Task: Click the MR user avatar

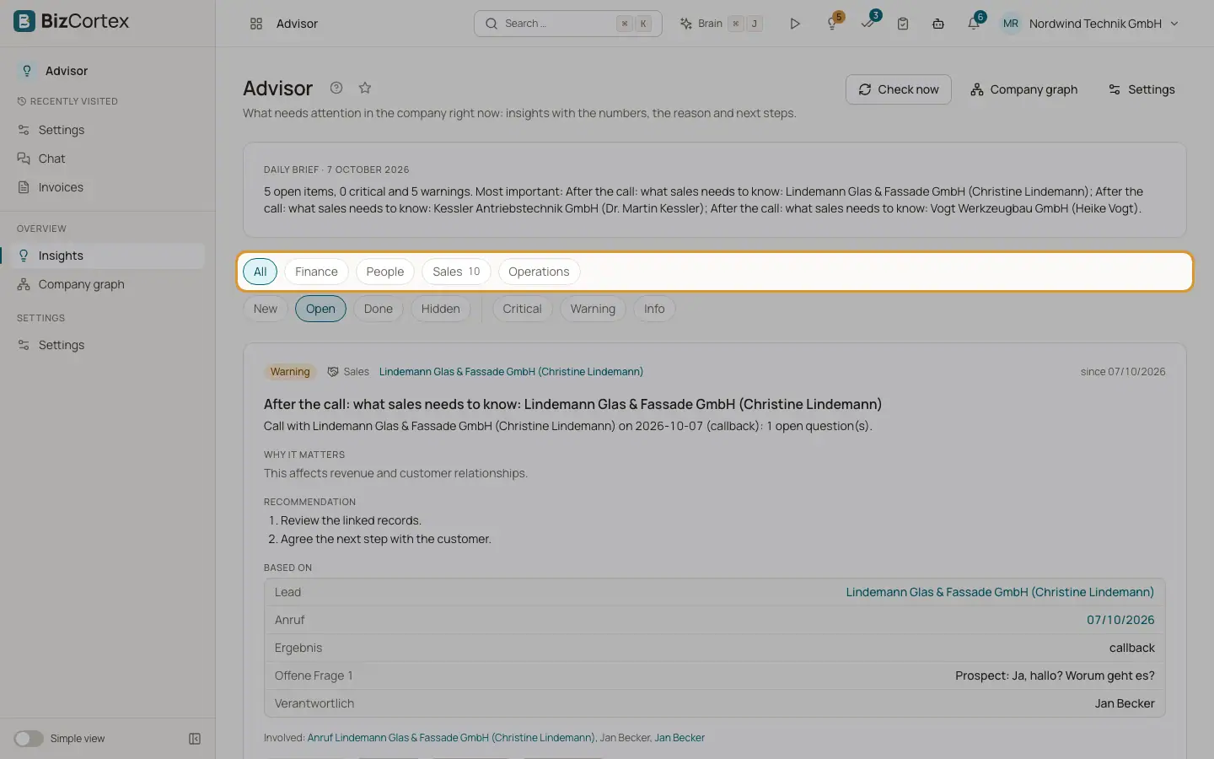Action: (x=1011, y=24)
